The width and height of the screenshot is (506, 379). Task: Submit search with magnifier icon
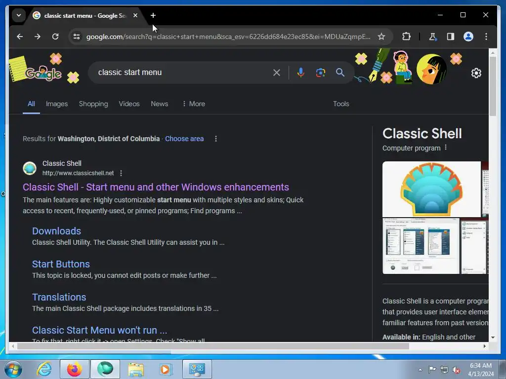[340, 73]
